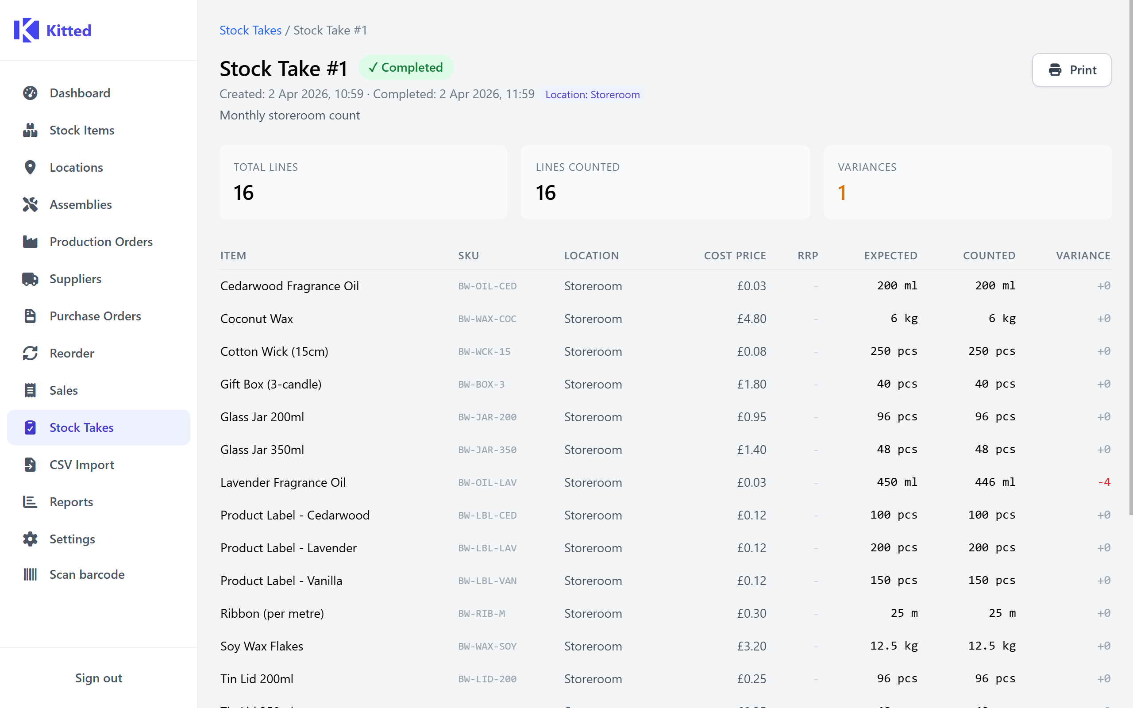This screenshot has height=708, width=1133.
Task: Click the Sign out button
Action: (x=99, y=678)
